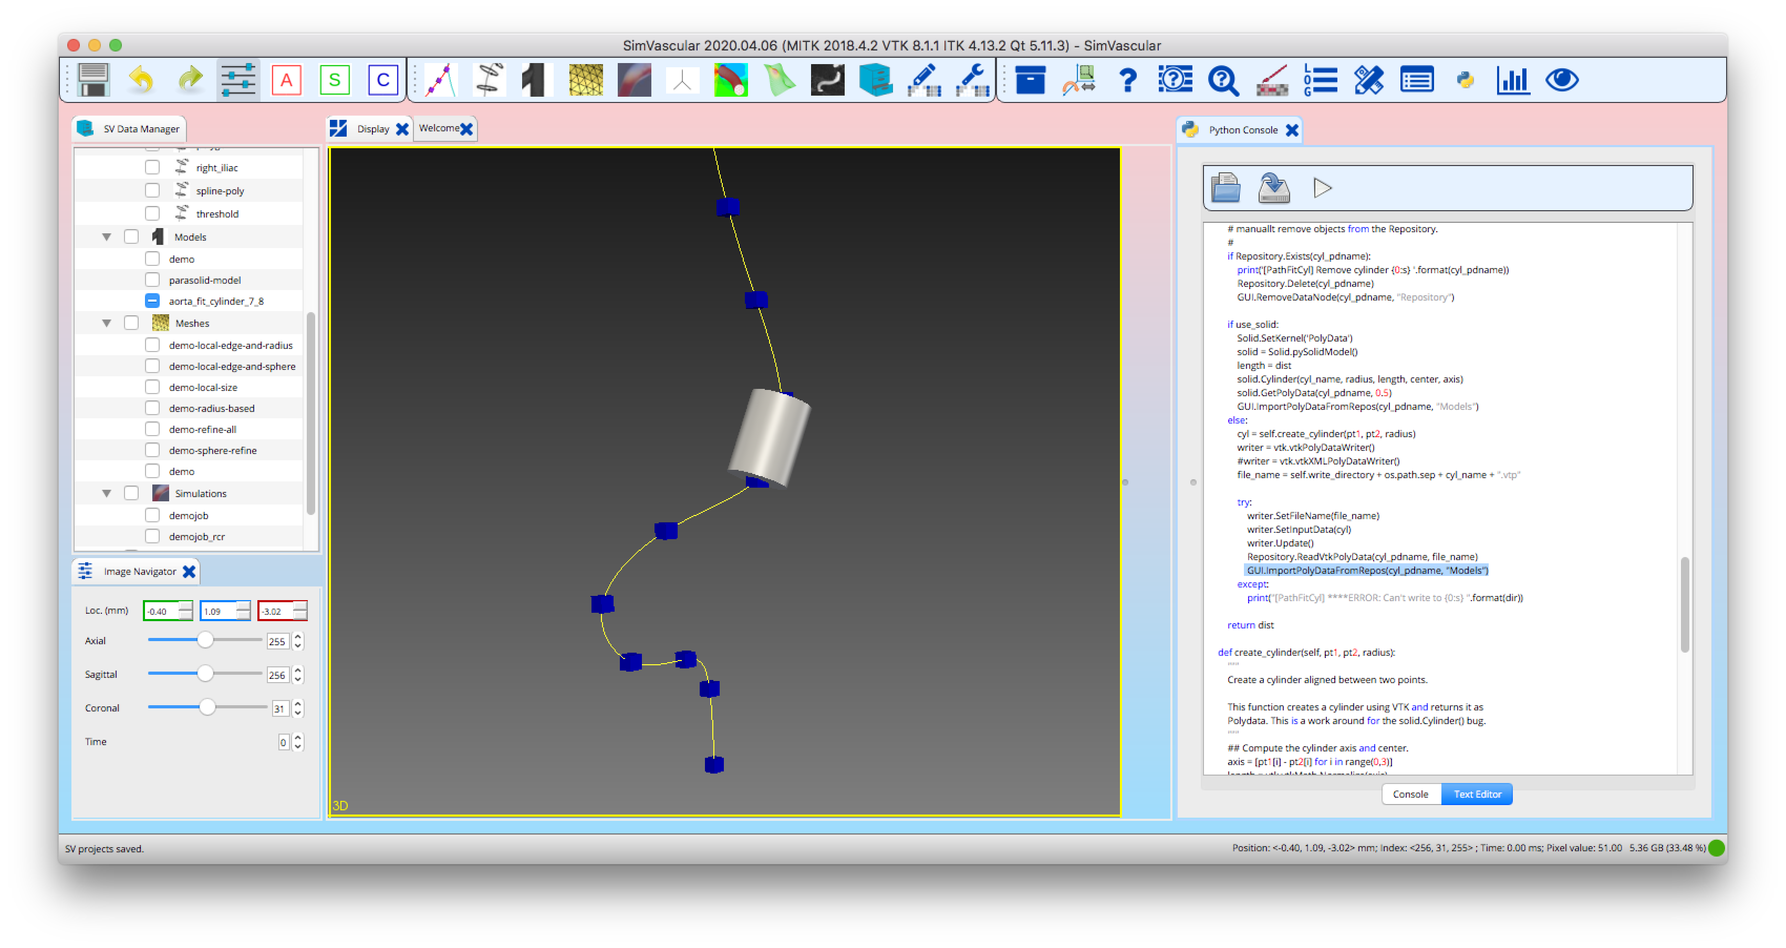
Task: Select the Console tab in Python Console
Action: (1411, 794)
